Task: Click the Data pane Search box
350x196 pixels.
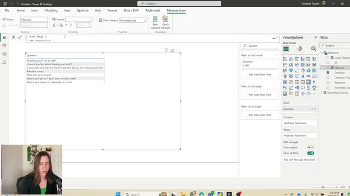Action: [x=335, y=45]
